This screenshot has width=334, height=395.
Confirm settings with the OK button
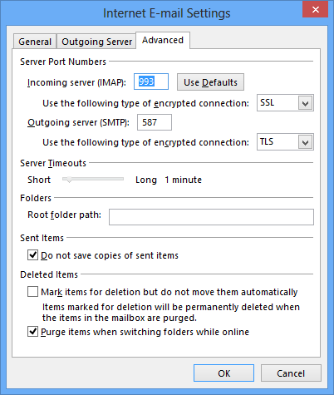(223, 373)
